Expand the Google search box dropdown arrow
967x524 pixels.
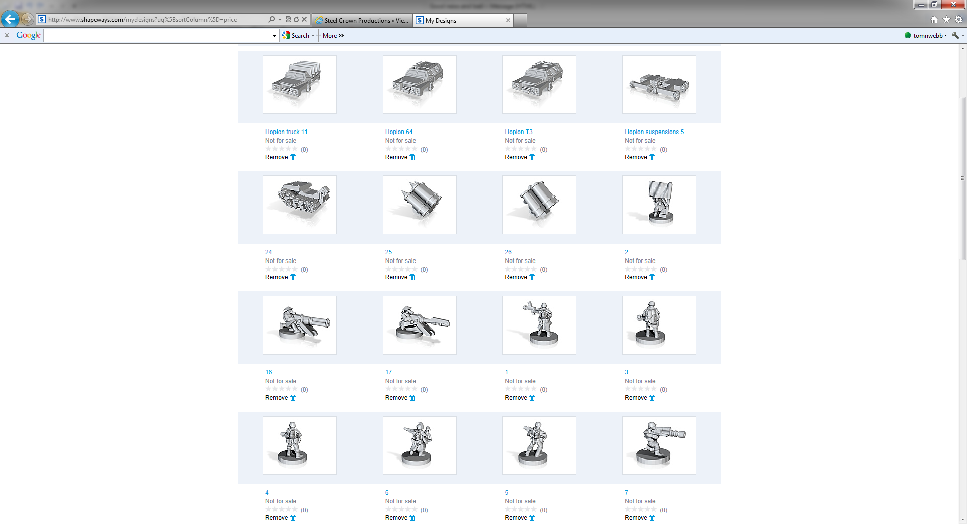click(x=274, y=36)
